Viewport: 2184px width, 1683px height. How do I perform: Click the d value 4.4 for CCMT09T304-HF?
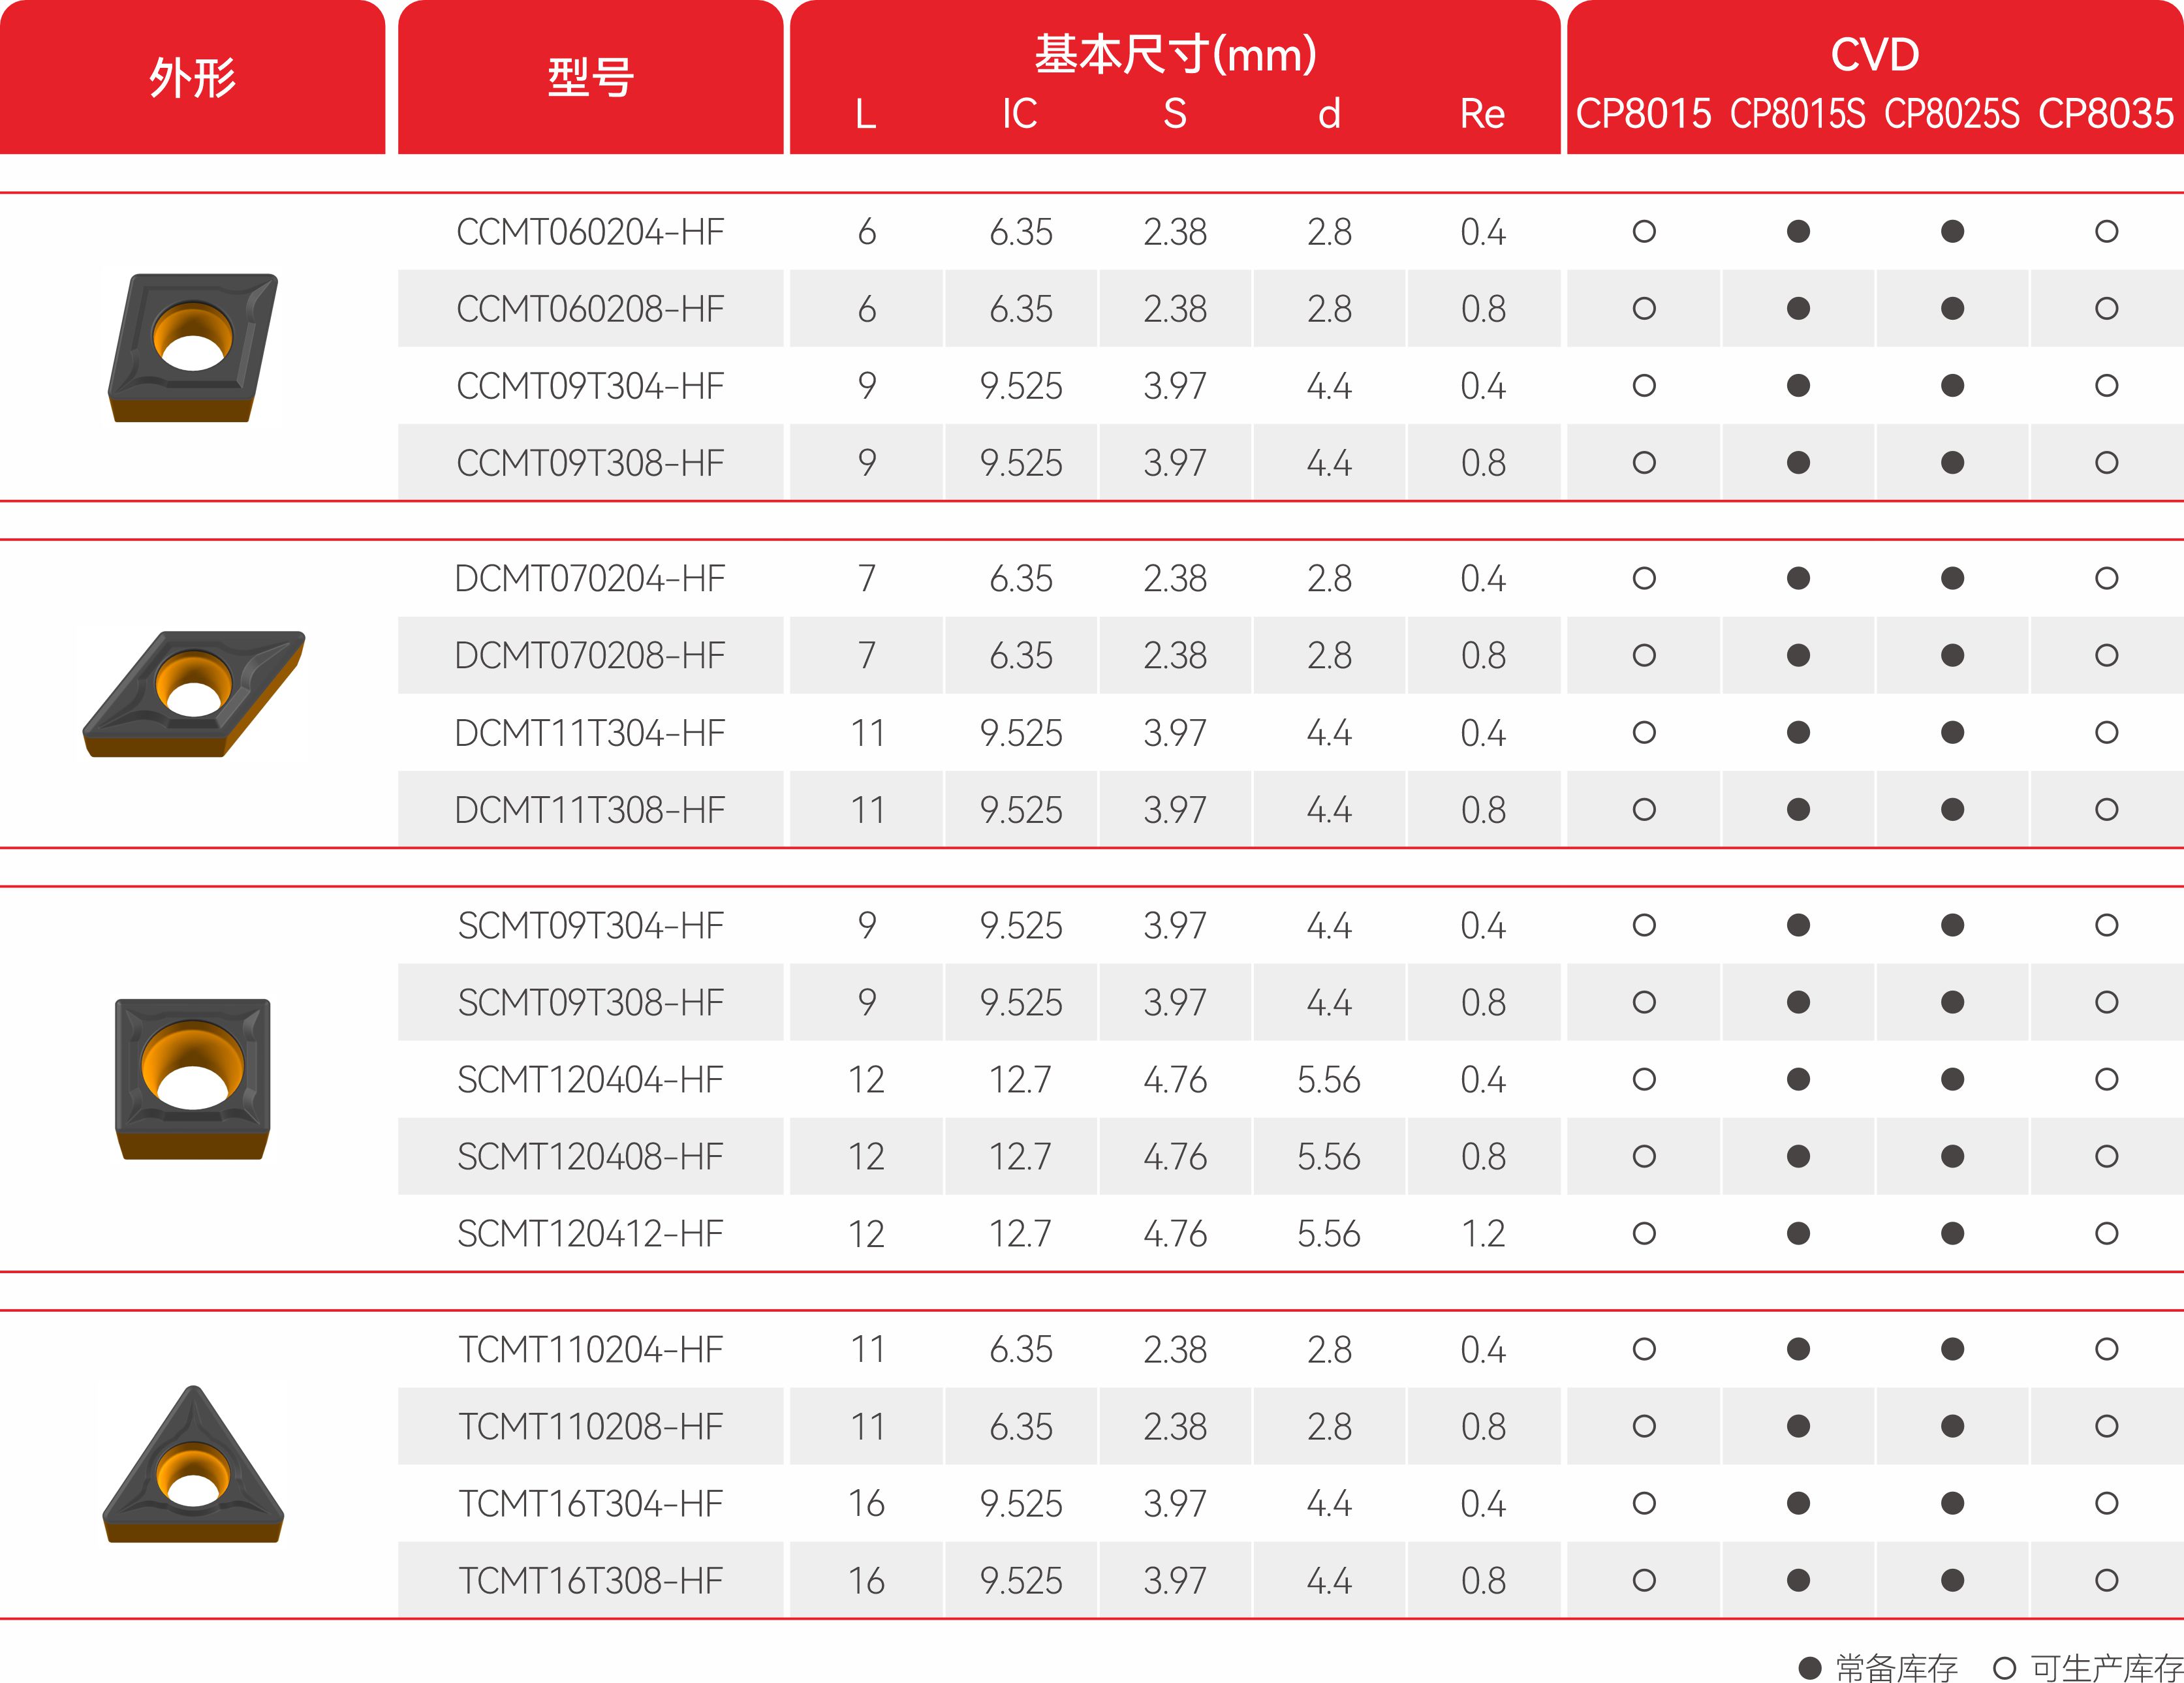pos(1329,386)
